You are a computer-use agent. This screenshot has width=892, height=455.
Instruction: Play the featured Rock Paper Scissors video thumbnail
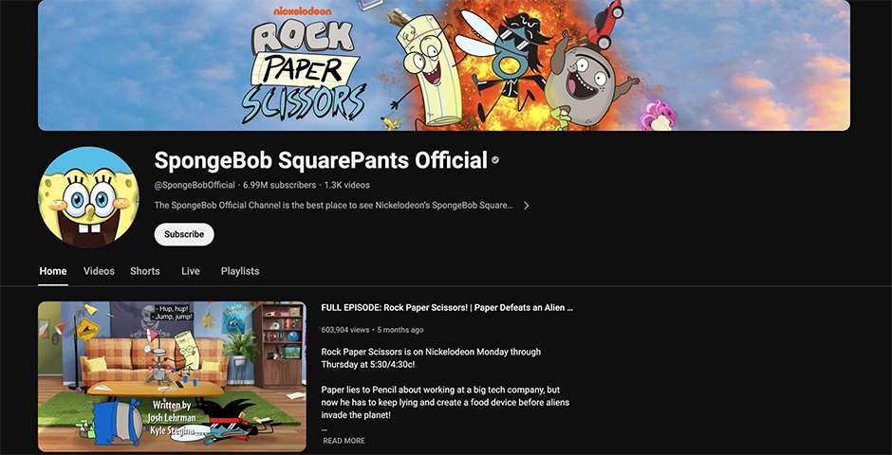coord(172,376)
